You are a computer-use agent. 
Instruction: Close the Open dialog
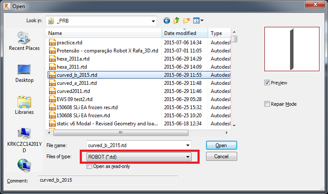pyautogui.click(x=315, y=4)
